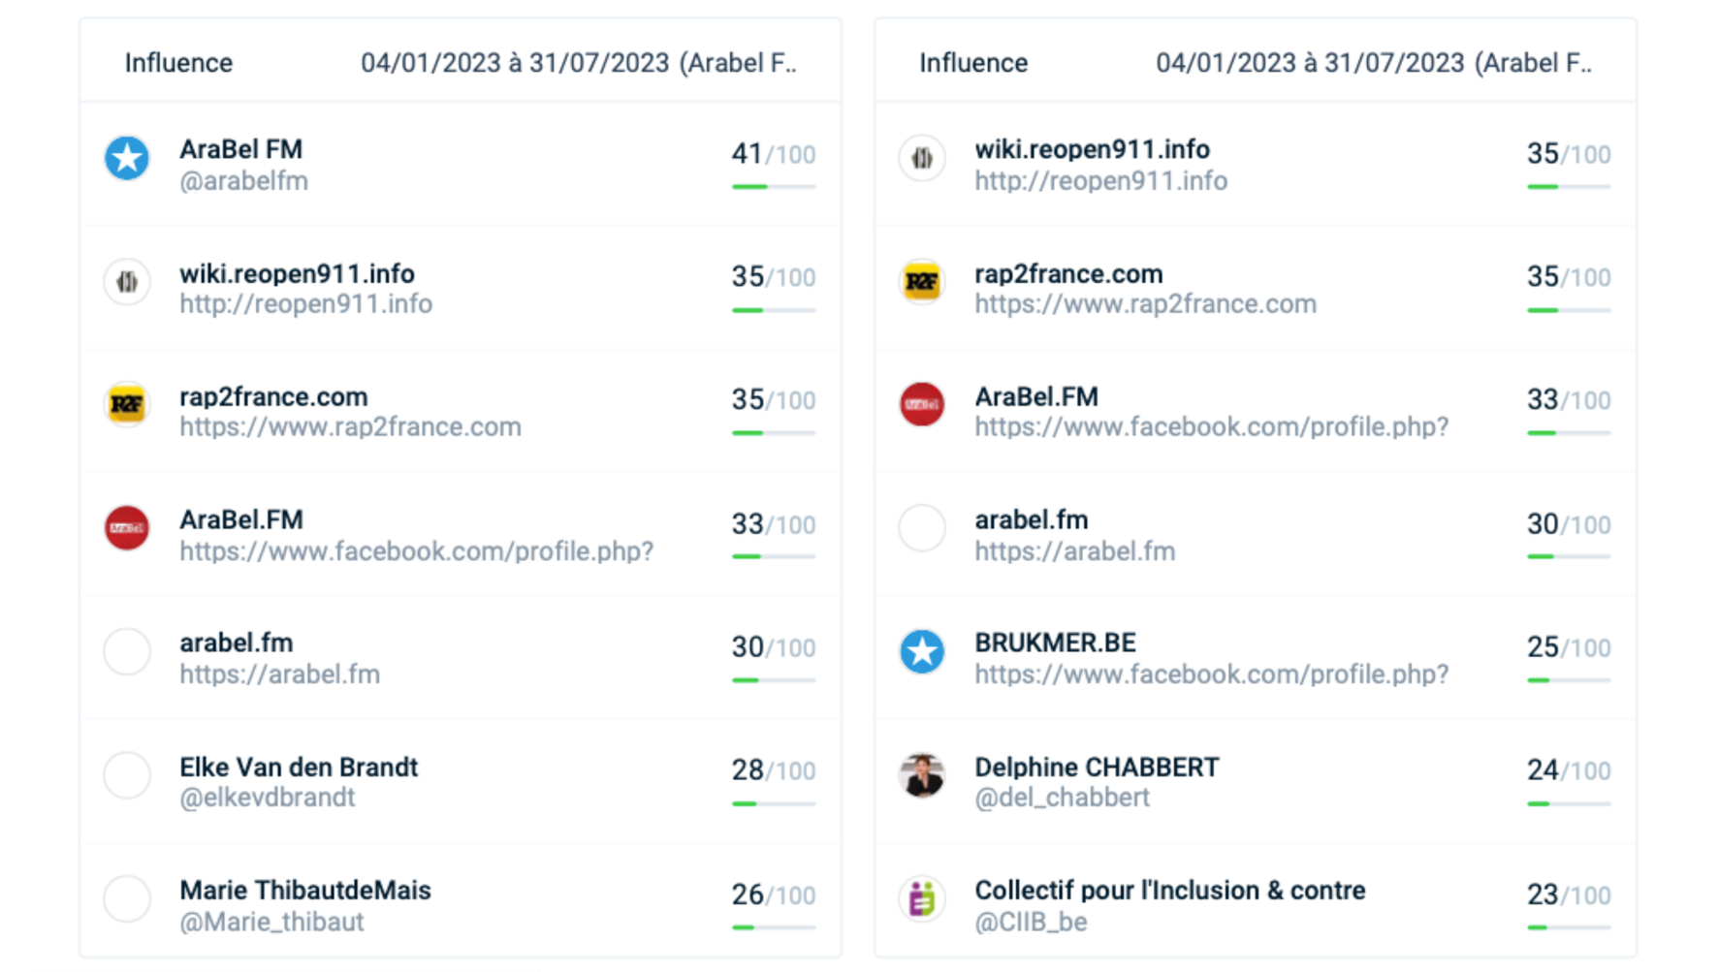
Task: Select Marie ThibautdeMais's empty avatar circle
Action: tap(127, 898)
